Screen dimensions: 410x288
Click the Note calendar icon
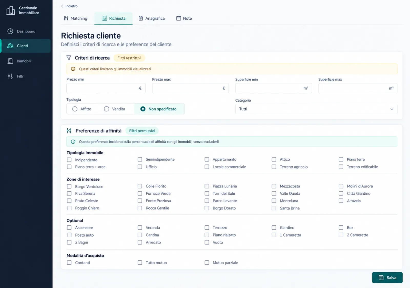(179, 18)
